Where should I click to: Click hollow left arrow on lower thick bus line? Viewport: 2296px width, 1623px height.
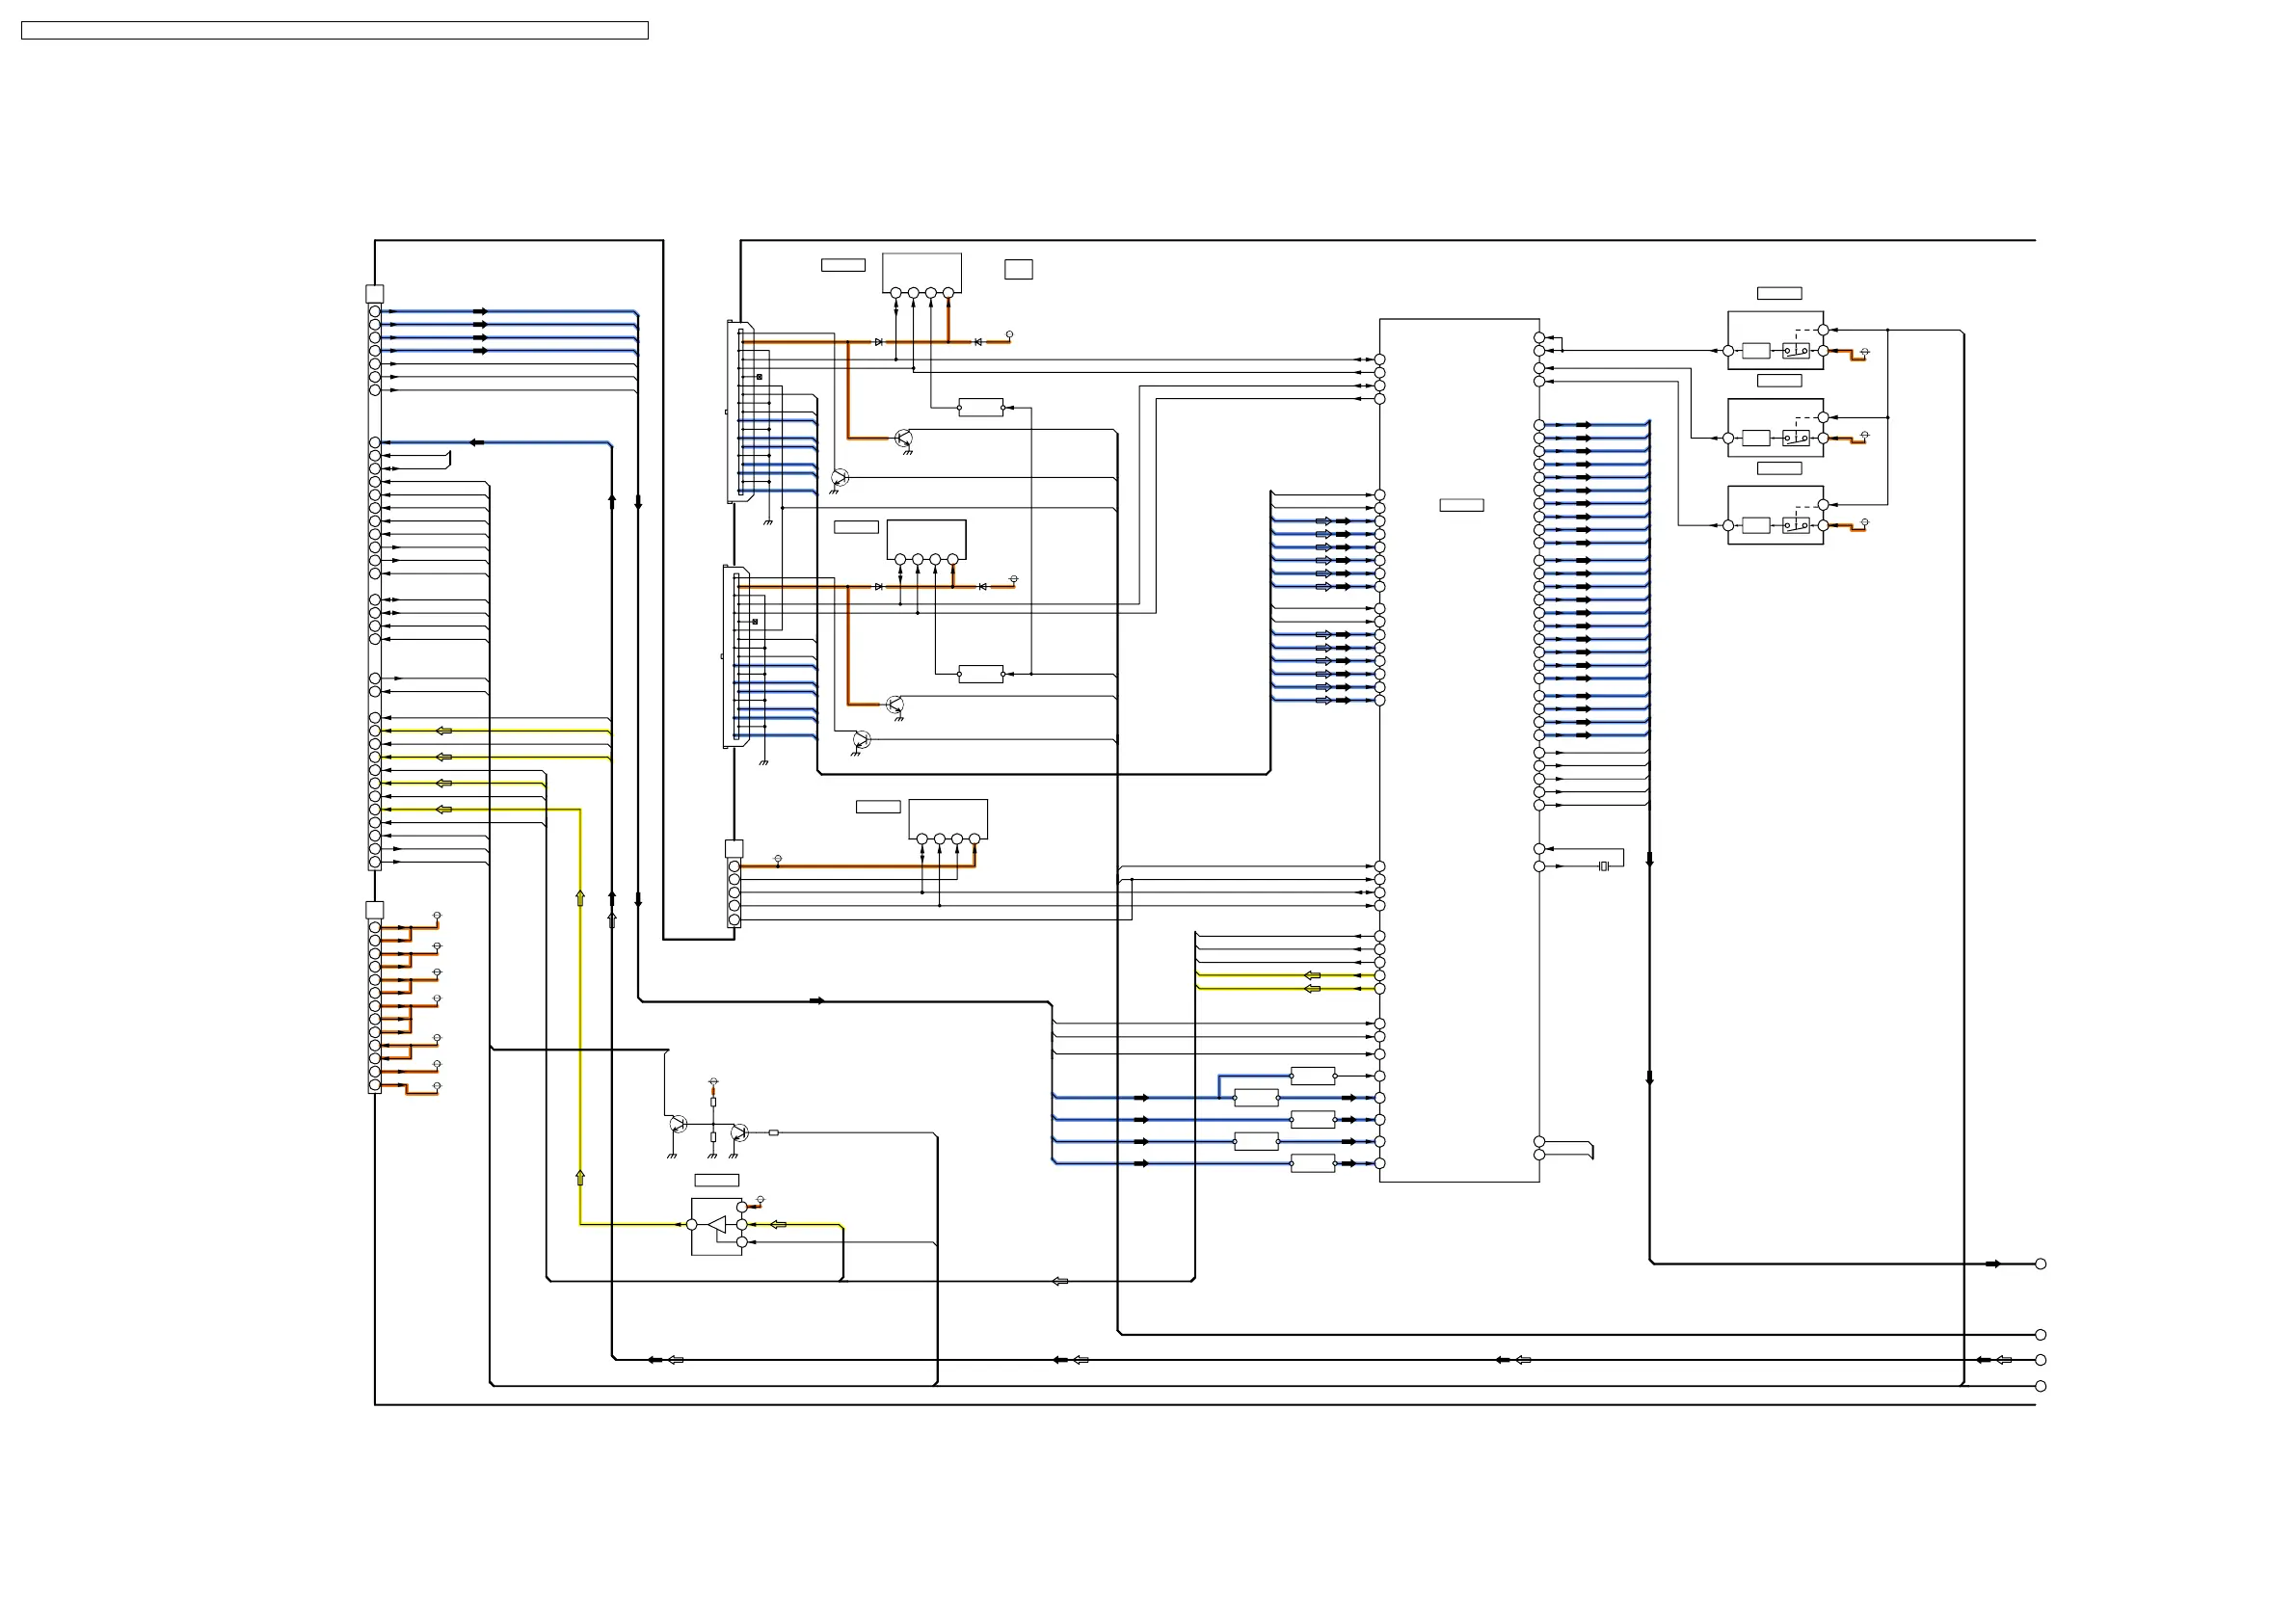1060,1281
